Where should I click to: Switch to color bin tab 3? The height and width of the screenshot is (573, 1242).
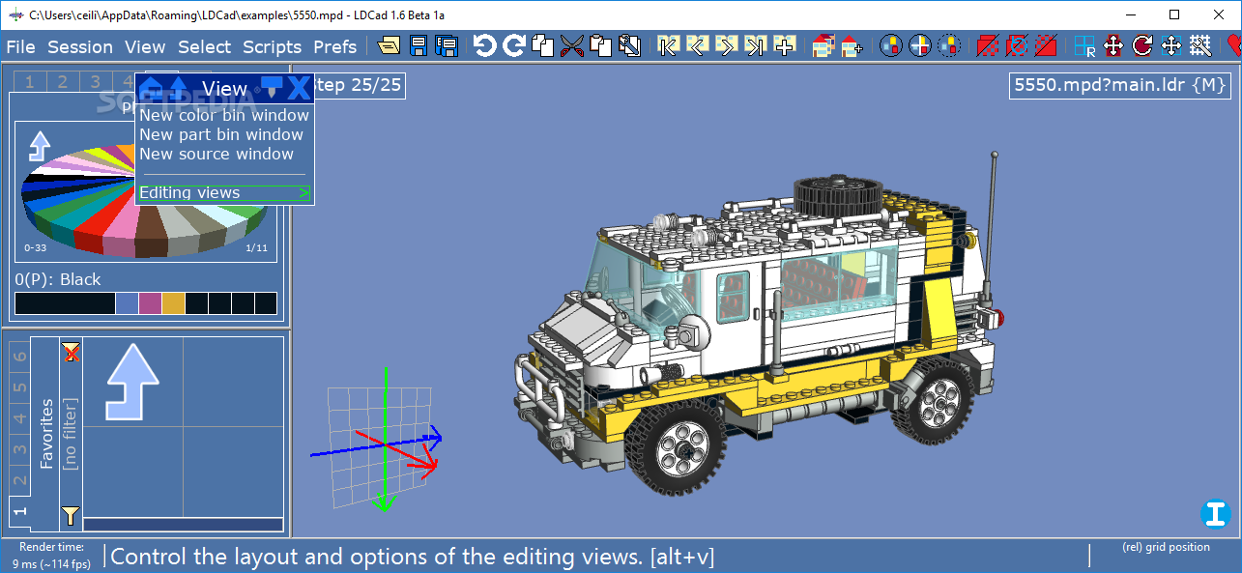click(x=94, y=82)
